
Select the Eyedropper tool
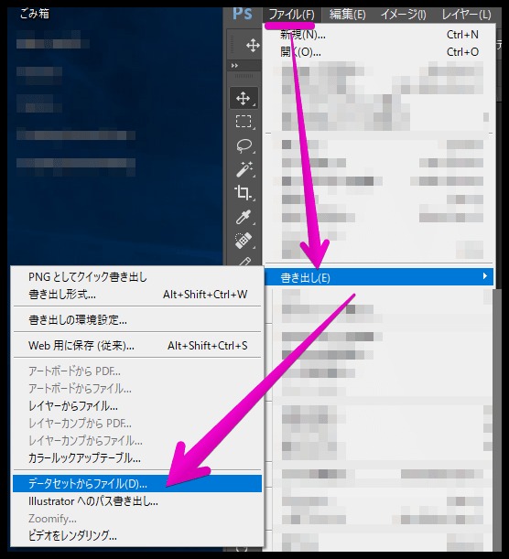(x=244, y=217)
